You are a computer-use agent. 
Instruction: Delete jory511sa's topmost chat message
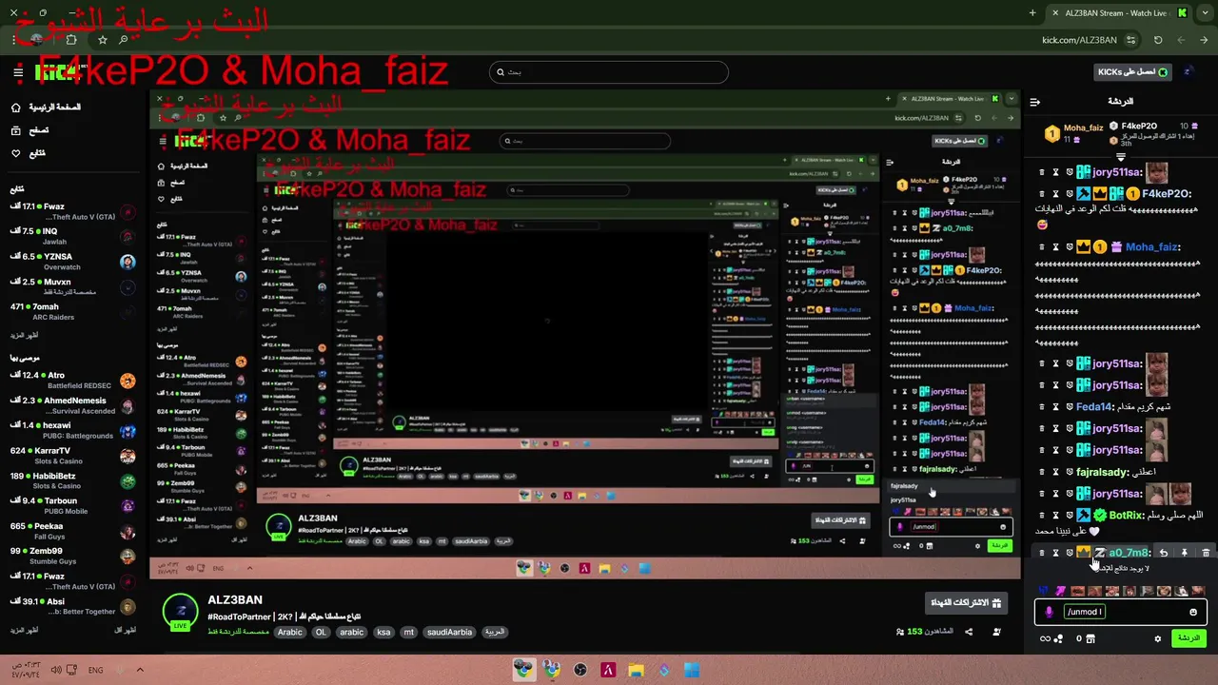click(1042, 172)
